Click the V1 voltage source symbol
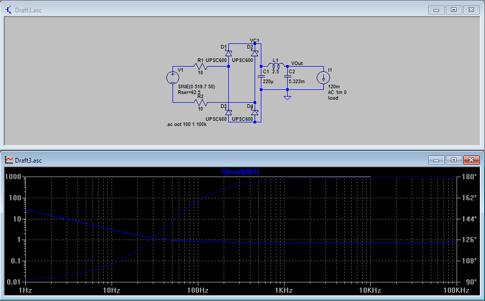This screenshot has height=301, width=485. tap(172, 78)
